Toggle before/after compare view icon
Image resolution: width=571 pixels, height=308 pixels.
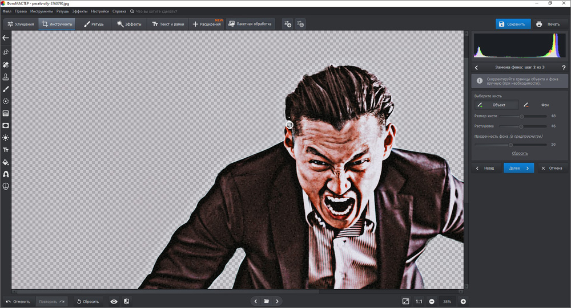126,301
